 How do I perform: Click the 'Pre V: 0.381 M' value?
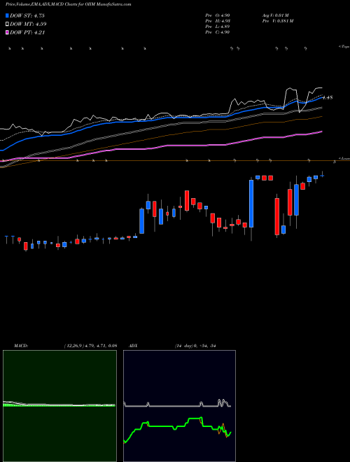tap(278, 21)
